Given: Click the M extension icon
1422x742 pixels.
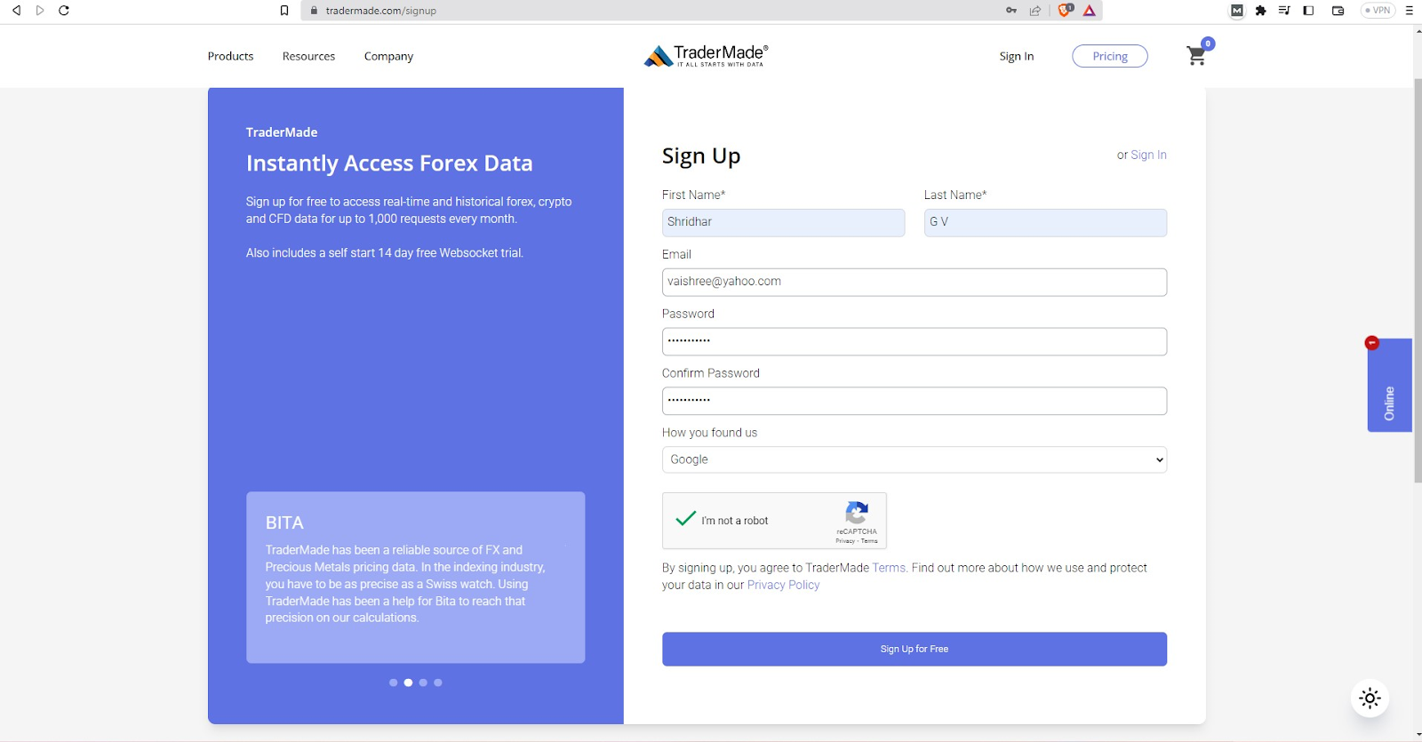Looking at the screenshot, I should [x=1237, y=11].
